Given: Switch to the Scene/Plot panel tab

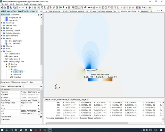Looking at the screenshot, I should (x=15, y=15).
